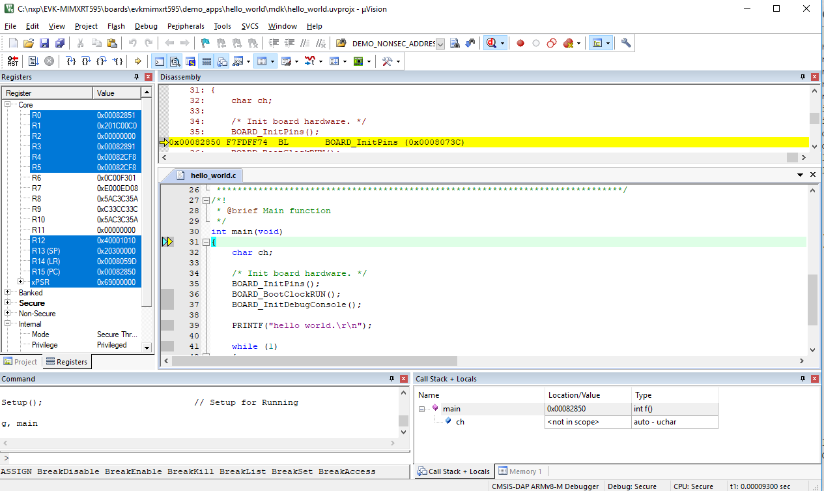Open the Peripherals menu
The height and width of the screenshot is (491, 824).
(186, 26)
